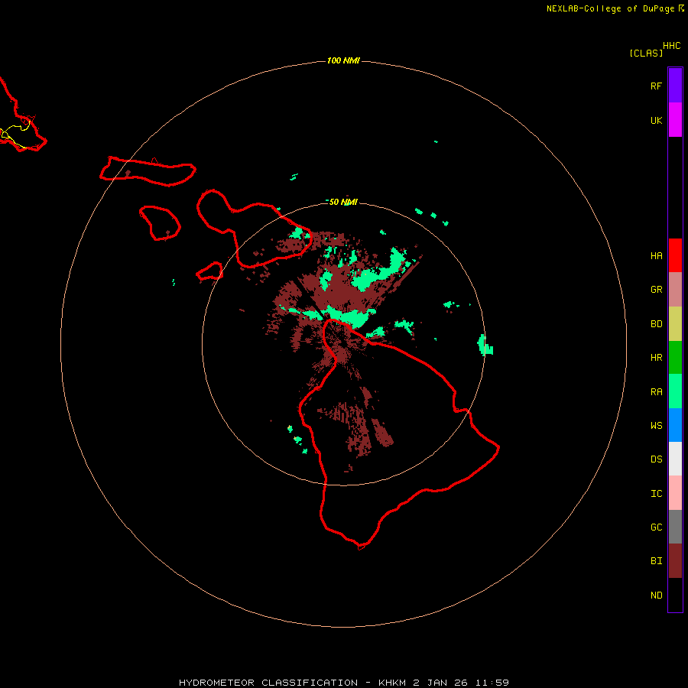The height and width of the screenshot is (688, 688).
Task: Click the HA legend label
Action: (657, 256)
